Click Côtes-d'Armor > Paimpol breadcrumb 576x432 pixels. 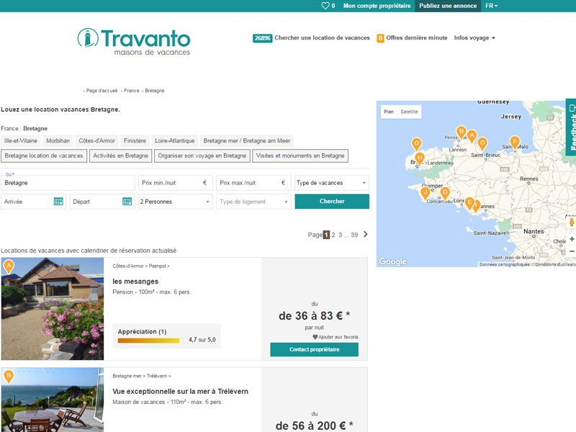click(141, 266)
